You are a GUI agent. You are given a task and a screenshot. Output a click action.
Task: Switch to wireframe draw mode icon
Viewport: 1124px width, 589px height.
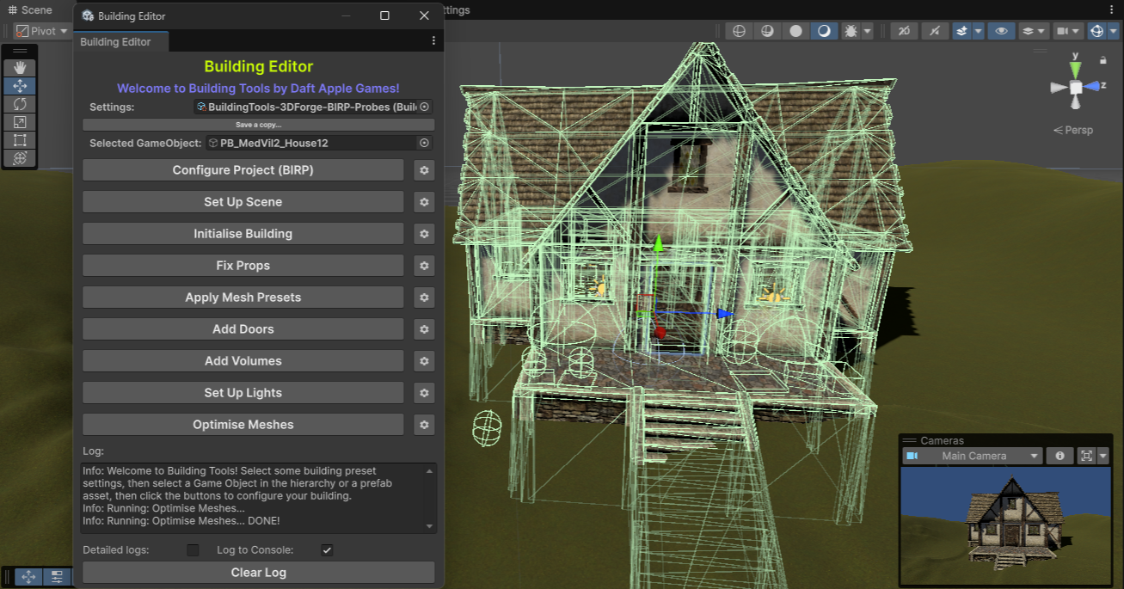point(739,31)
